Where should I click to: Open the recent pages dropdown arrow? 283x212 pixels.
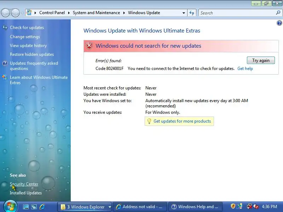(x=22, y=13)
